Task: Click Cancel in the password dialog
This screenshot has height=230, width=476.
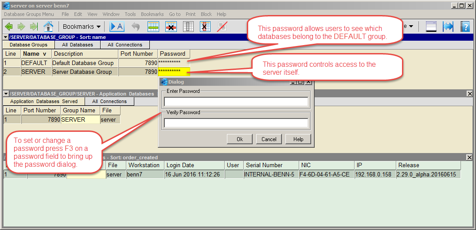Action: click(x=269, y=139)
